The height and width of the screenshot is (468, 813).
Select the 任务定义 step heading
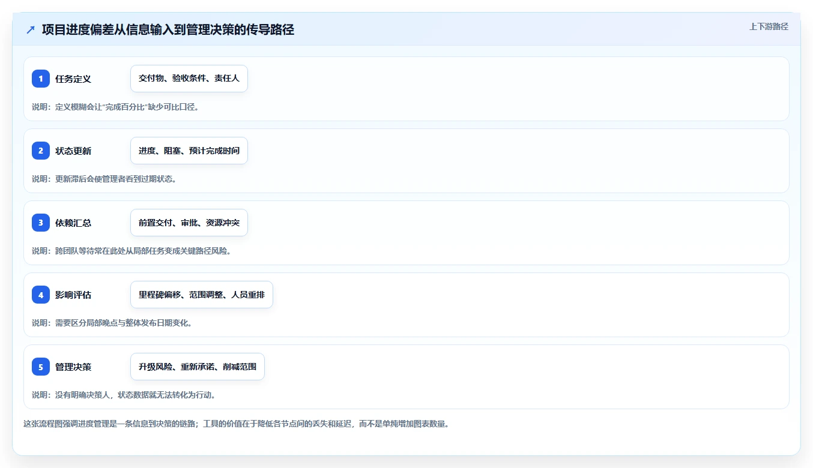pyautogui.click(x=73, y=79)
